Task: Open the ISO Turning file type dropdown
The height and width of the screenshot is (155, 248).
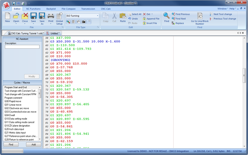Action: click(97, 16)
